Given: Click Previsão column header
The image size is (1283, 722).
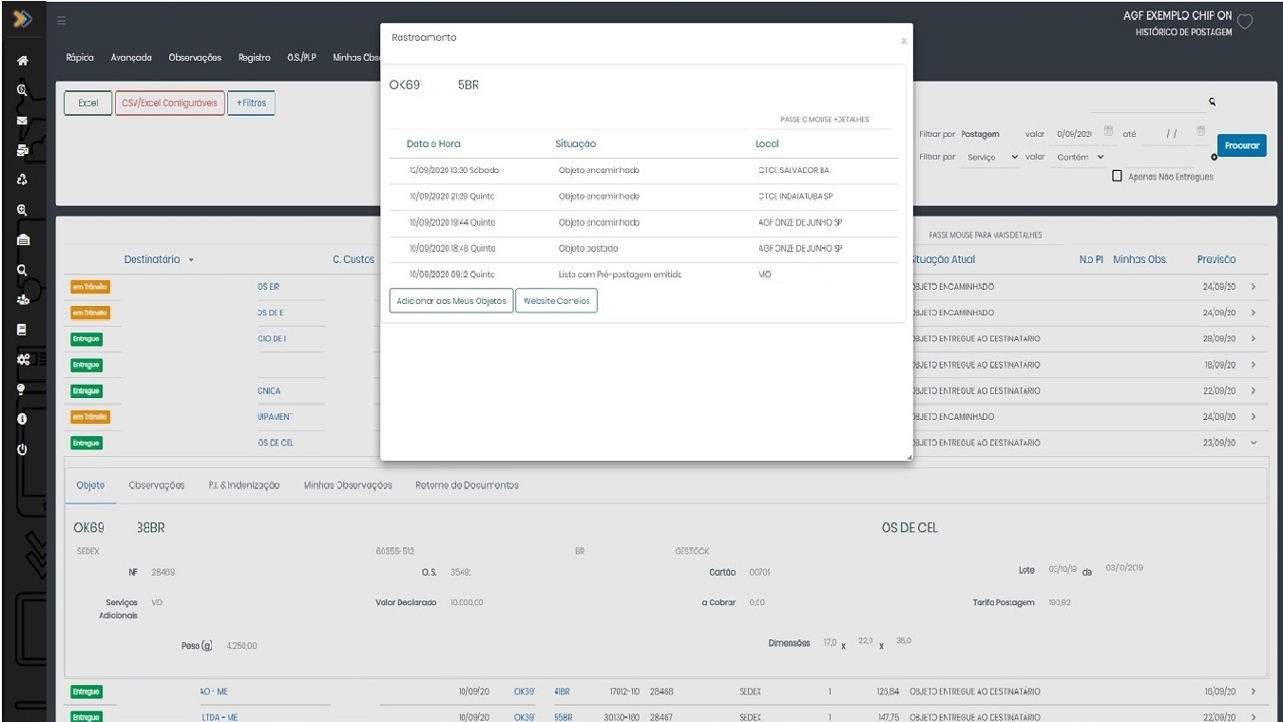Looking at the screenshot, I should coord(1216,259).
